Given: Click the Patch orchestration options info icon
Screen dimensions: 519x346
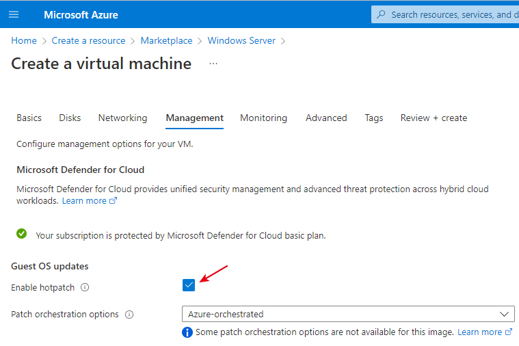Looking at the screenshot, I should tap(129, 315).
